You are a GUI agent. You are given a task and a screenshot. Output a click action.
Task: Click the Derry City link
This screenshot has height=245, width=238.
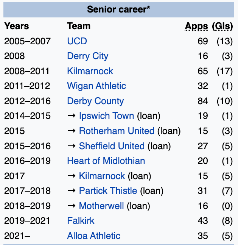(87, 56)
